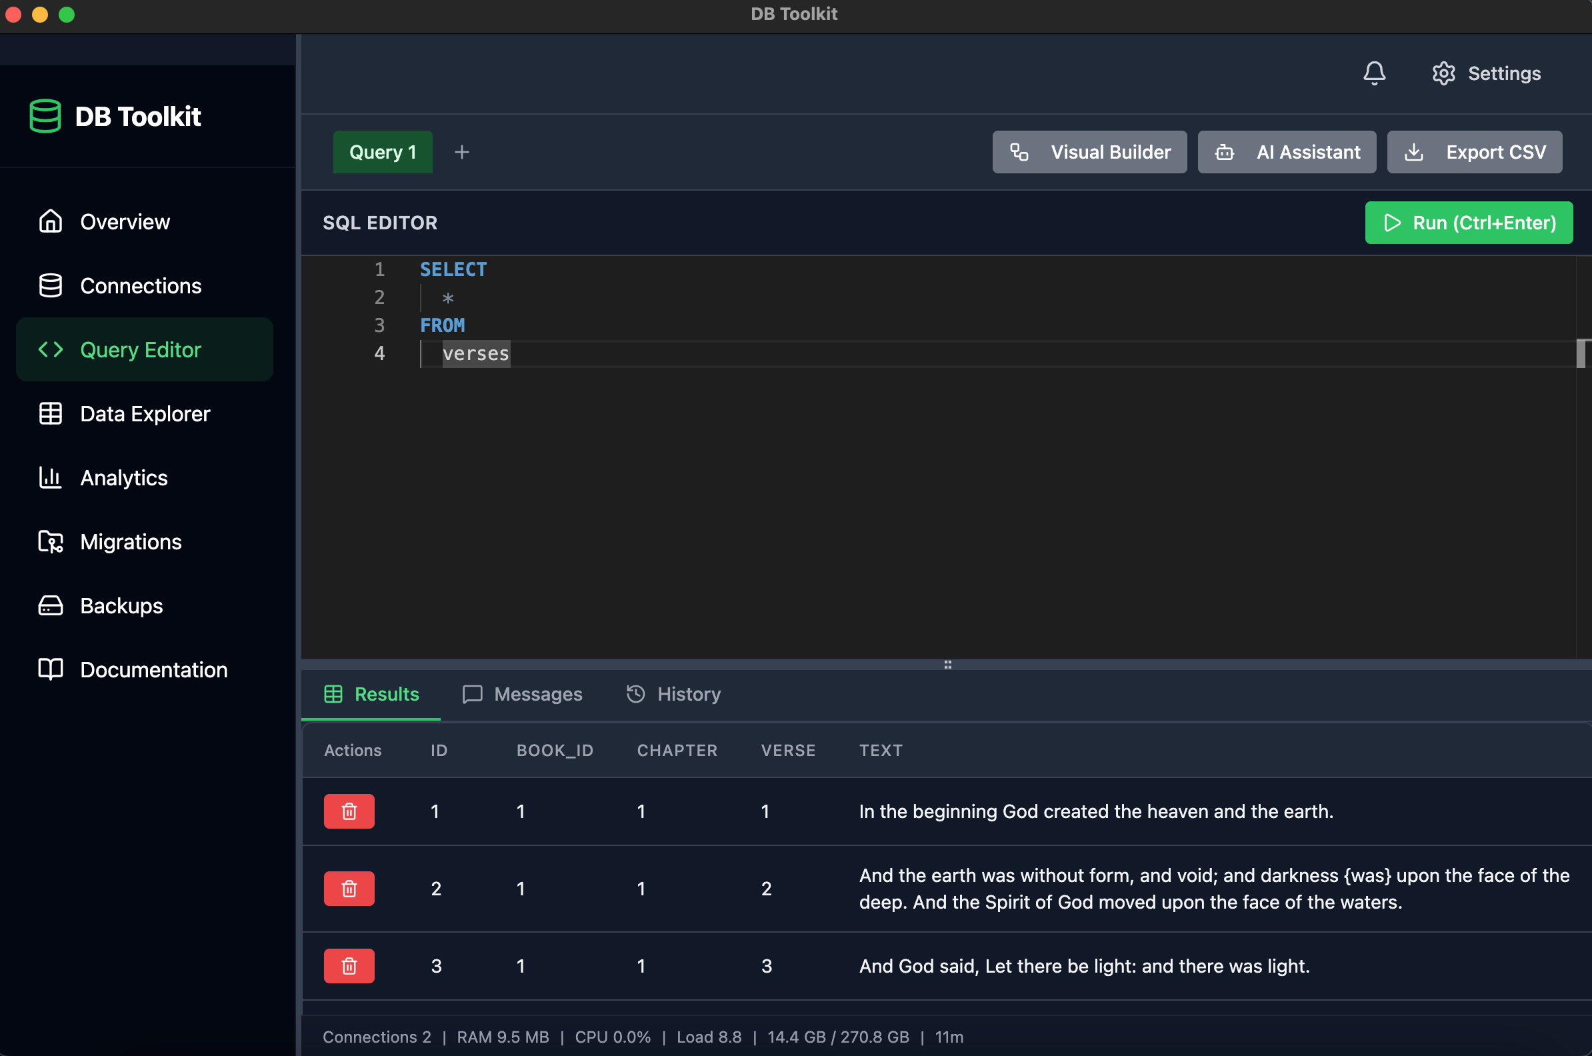
Task: Open the Analytics section
Action: tap(124, 477)
